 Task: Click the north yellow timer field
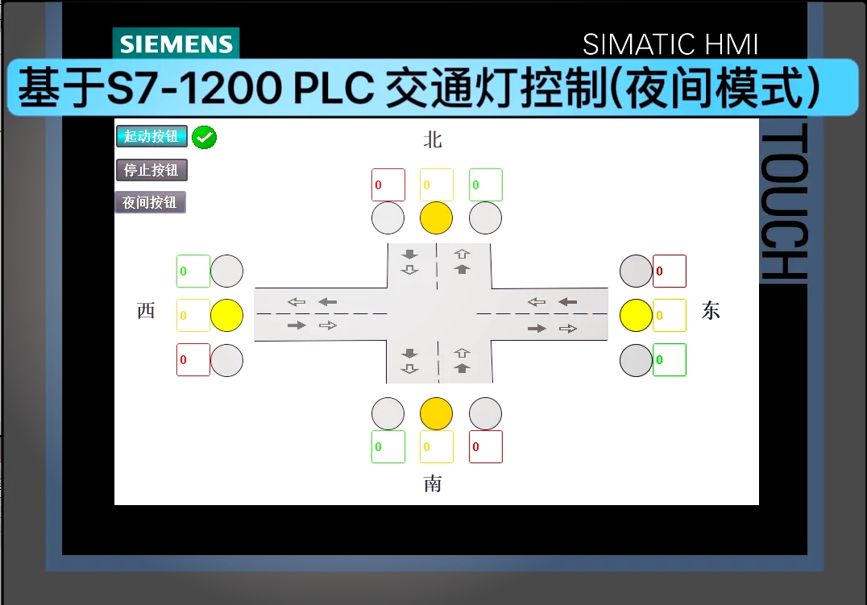[x=437, y=184]
